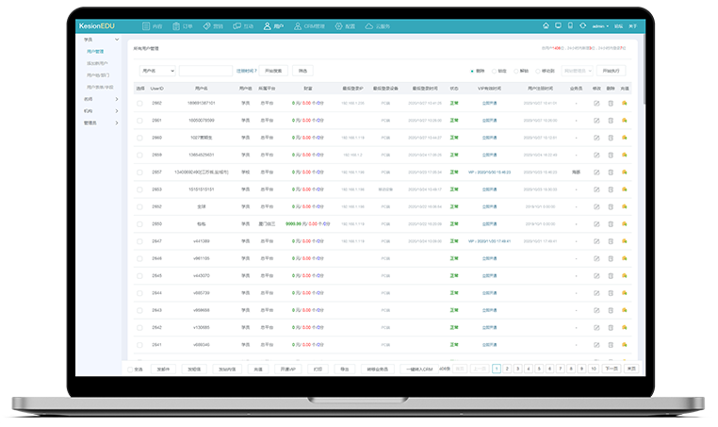Click delete icon for user 2661
718x427 pixels.
[611, 121]
